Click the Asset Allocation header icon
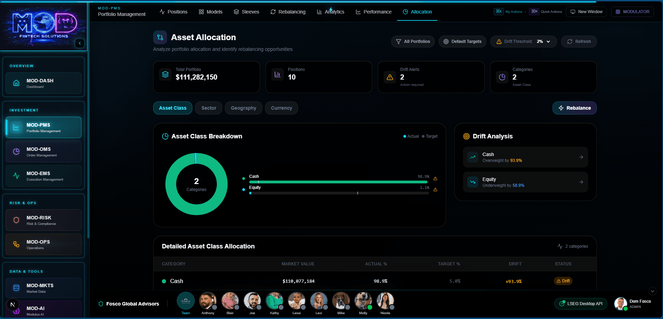663x319 pixels. 160,37
